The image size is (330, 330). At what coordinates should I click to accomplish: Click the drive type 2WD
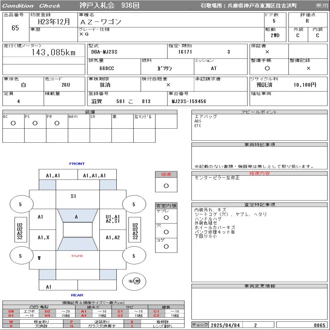click(275, 35)
